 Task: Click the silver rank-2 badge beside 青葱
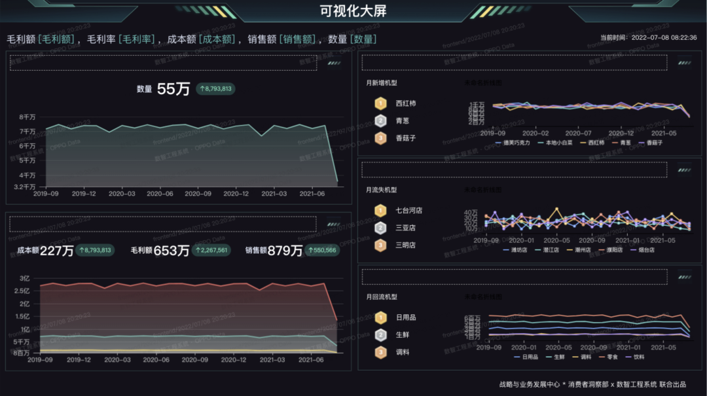click(380, 121)
